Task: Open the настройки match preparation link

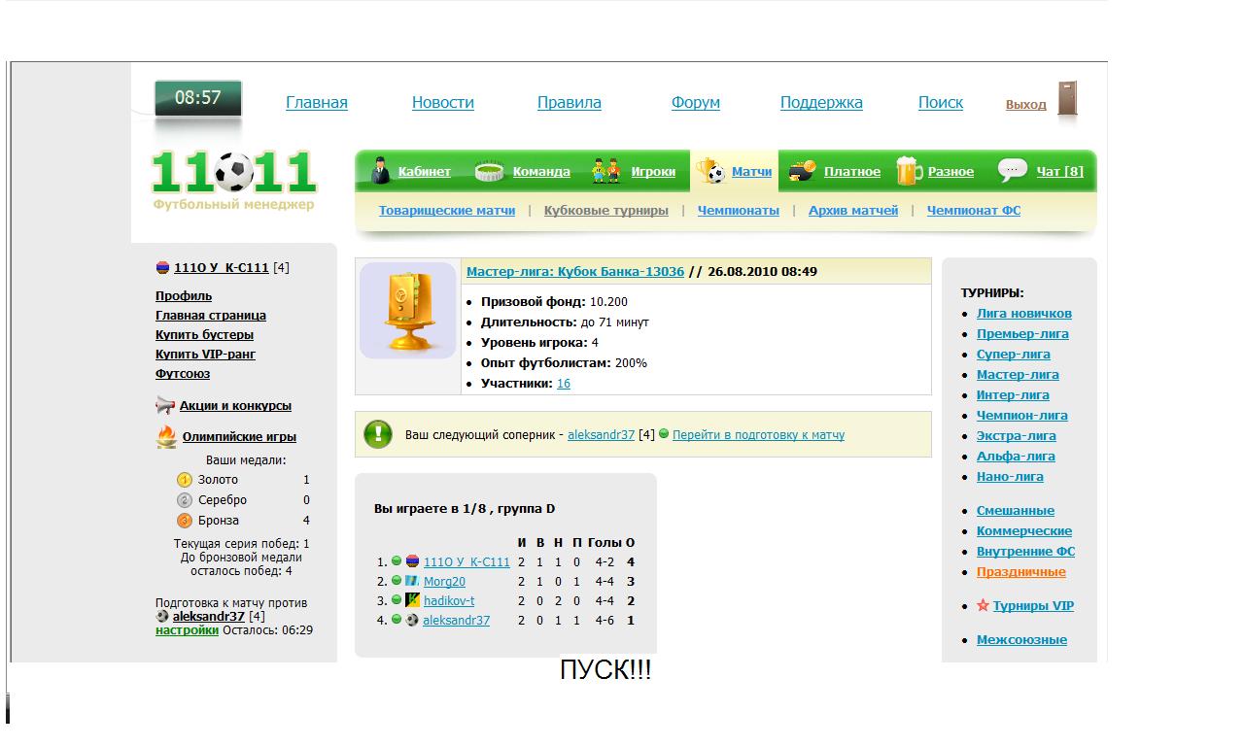Action: [x=187, y=630]
